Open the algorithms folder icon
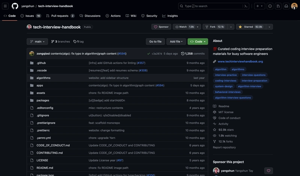 tap(32, 78)
